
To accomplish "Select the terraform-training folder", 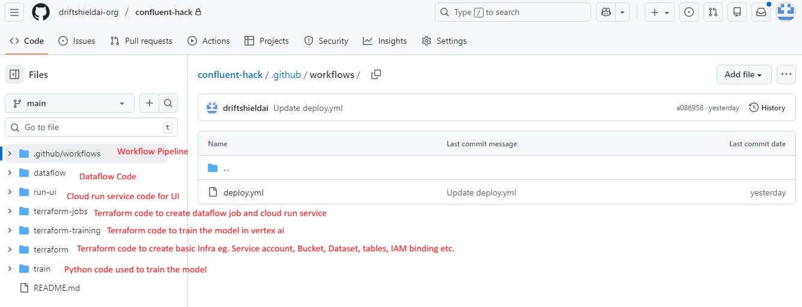I will tap(67, 230).
